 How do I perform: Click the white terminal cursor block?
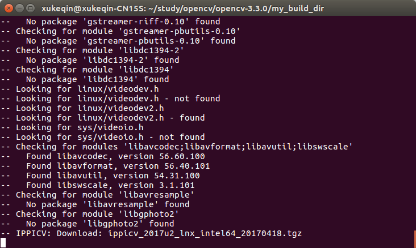pos(3,243)
